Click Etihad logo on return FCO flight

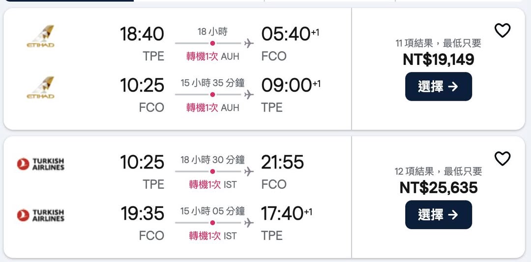pyautogui.click(x=40, y=87)
